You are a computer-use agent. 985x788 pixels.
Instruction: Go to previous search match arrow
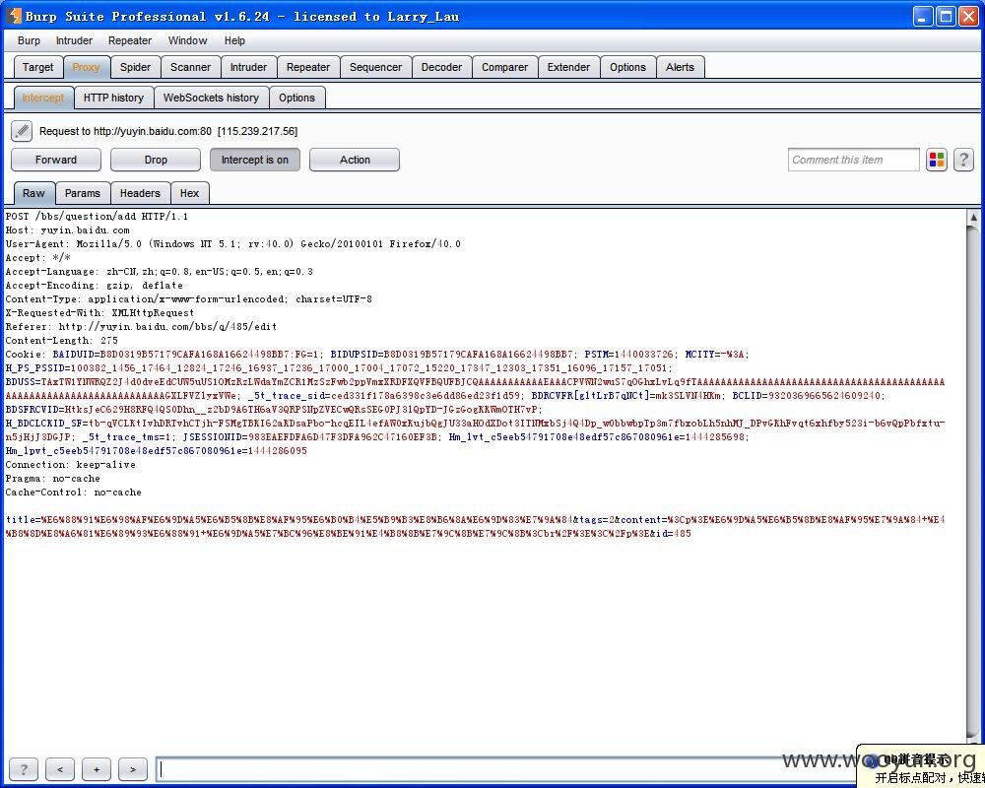(x=60, y=769)
